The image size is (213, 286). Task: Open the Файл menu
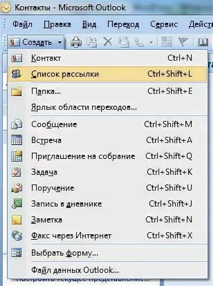coord(22,24)
